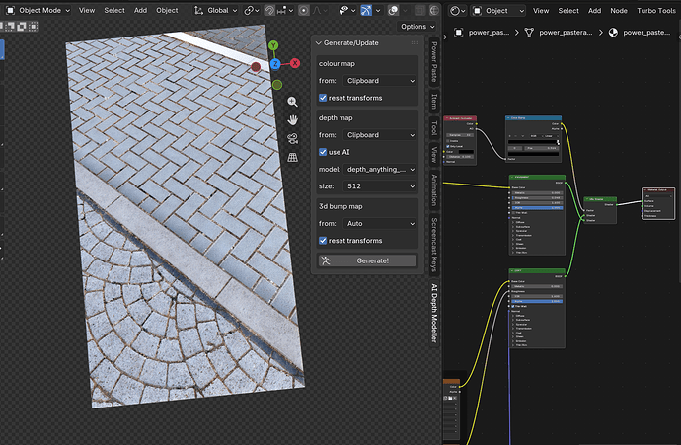Toggle proportional editing in viewport header
This screenshot has width=681, height=445.
(x=304, y=10)
